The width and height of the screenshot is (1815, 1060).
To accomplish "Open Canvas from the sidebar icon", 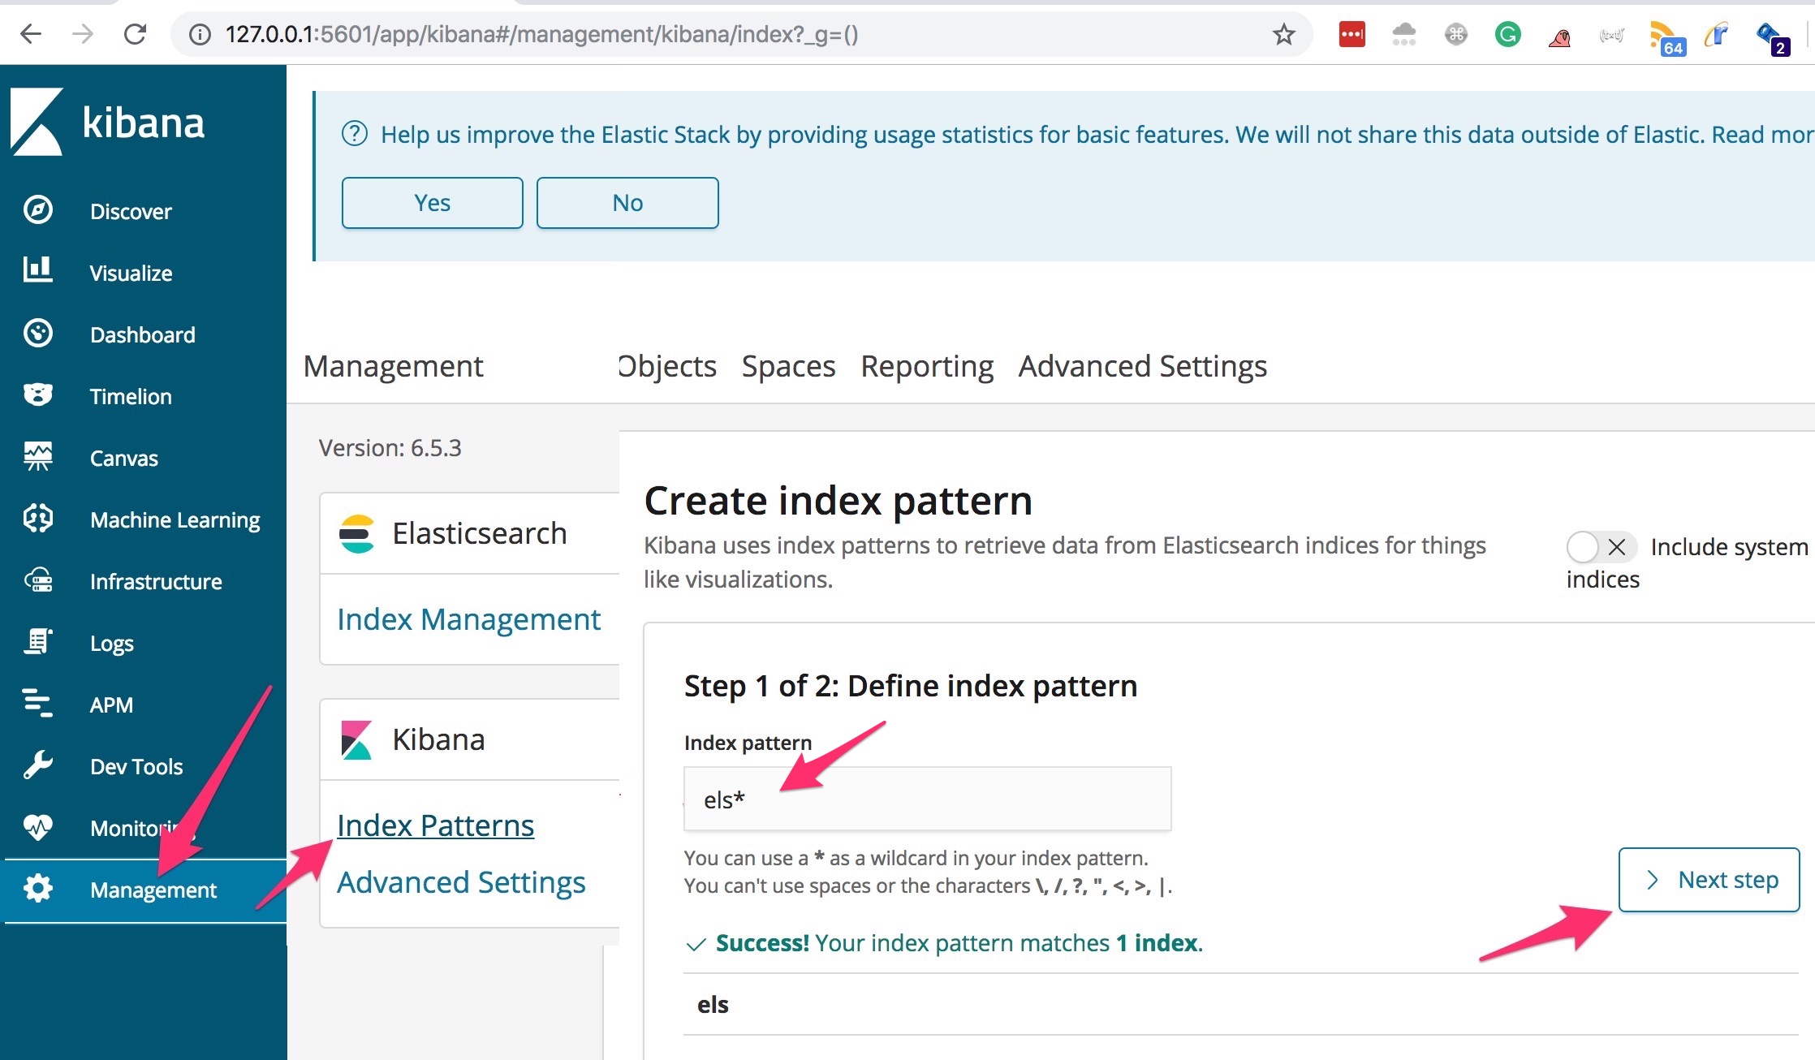I will pyautogui.click(x=38, y=456).
